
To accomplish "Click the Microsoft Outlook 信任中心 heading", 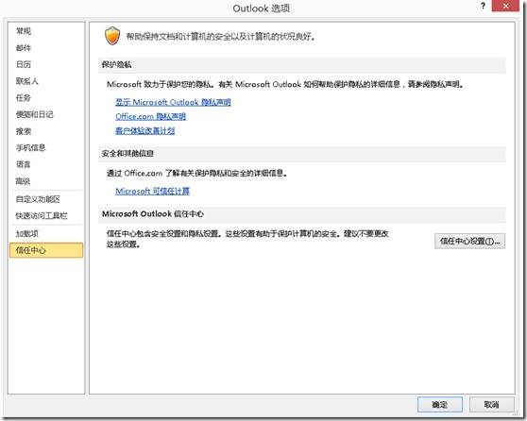I will click(153, 214).
